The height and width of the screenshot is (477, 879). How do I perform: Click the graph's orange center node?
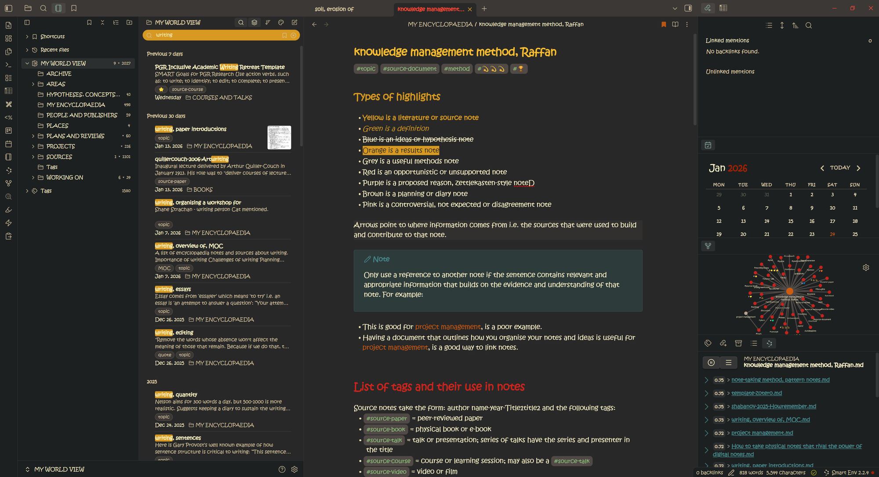click(x=790, y=291)
